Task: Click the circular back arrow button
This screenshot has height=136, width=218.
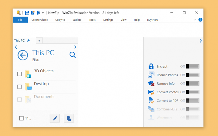Action: 23,55
